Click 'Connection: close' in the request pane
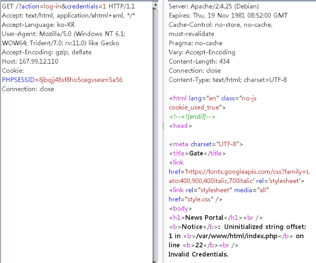Screen dimensions: 316x263 point(28,89)
